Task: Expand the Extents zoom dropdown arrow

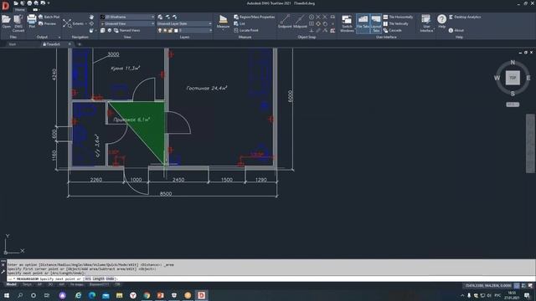Action: pyautogui.click(x=86, y=23)
